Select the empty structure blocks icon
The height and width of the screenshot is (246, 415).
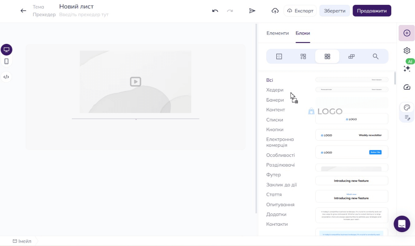(x=279, y=56)
